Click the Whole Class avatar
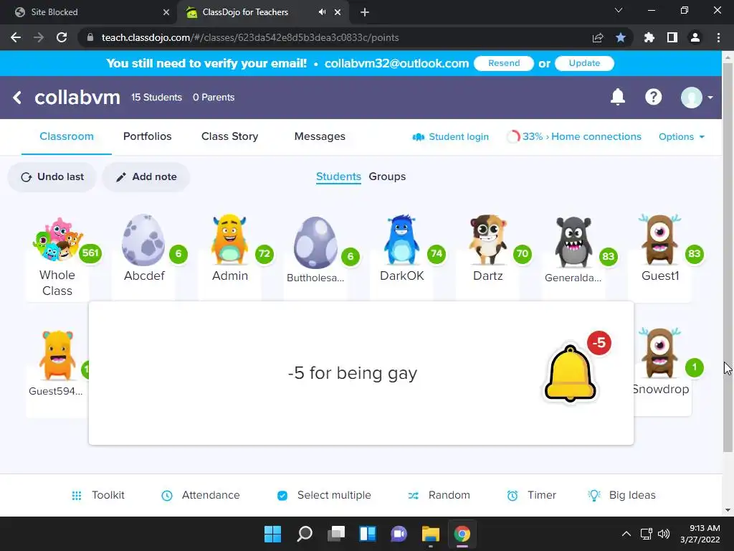734x551 pixels. tap(57, 239)
